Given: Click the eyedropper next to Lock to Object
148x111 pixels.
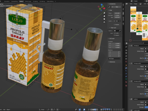Looking at the screenshot, I should click(120, 31).
